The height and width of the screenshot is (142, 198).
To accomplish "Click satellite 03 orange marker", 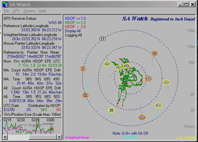I will tap(85, 95).
